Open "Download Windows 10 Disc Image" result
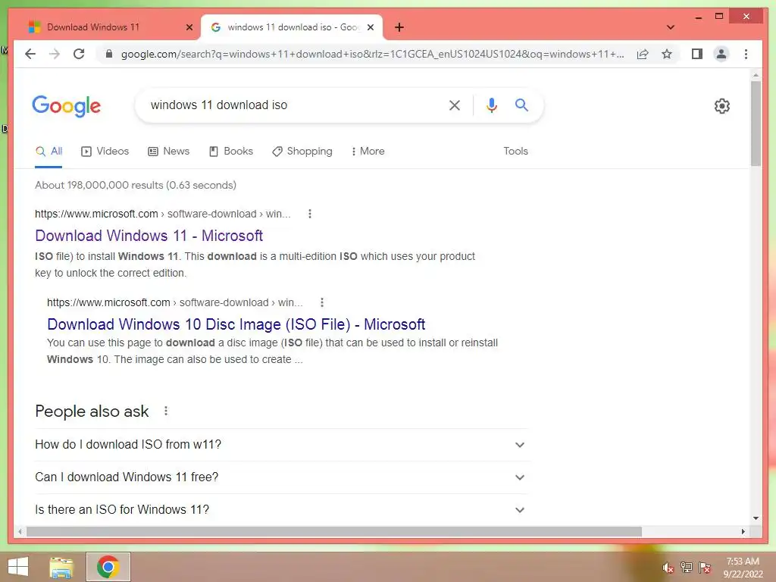Image resolution: width=776 pixels, height=582 pixels. tap(236, 324)
